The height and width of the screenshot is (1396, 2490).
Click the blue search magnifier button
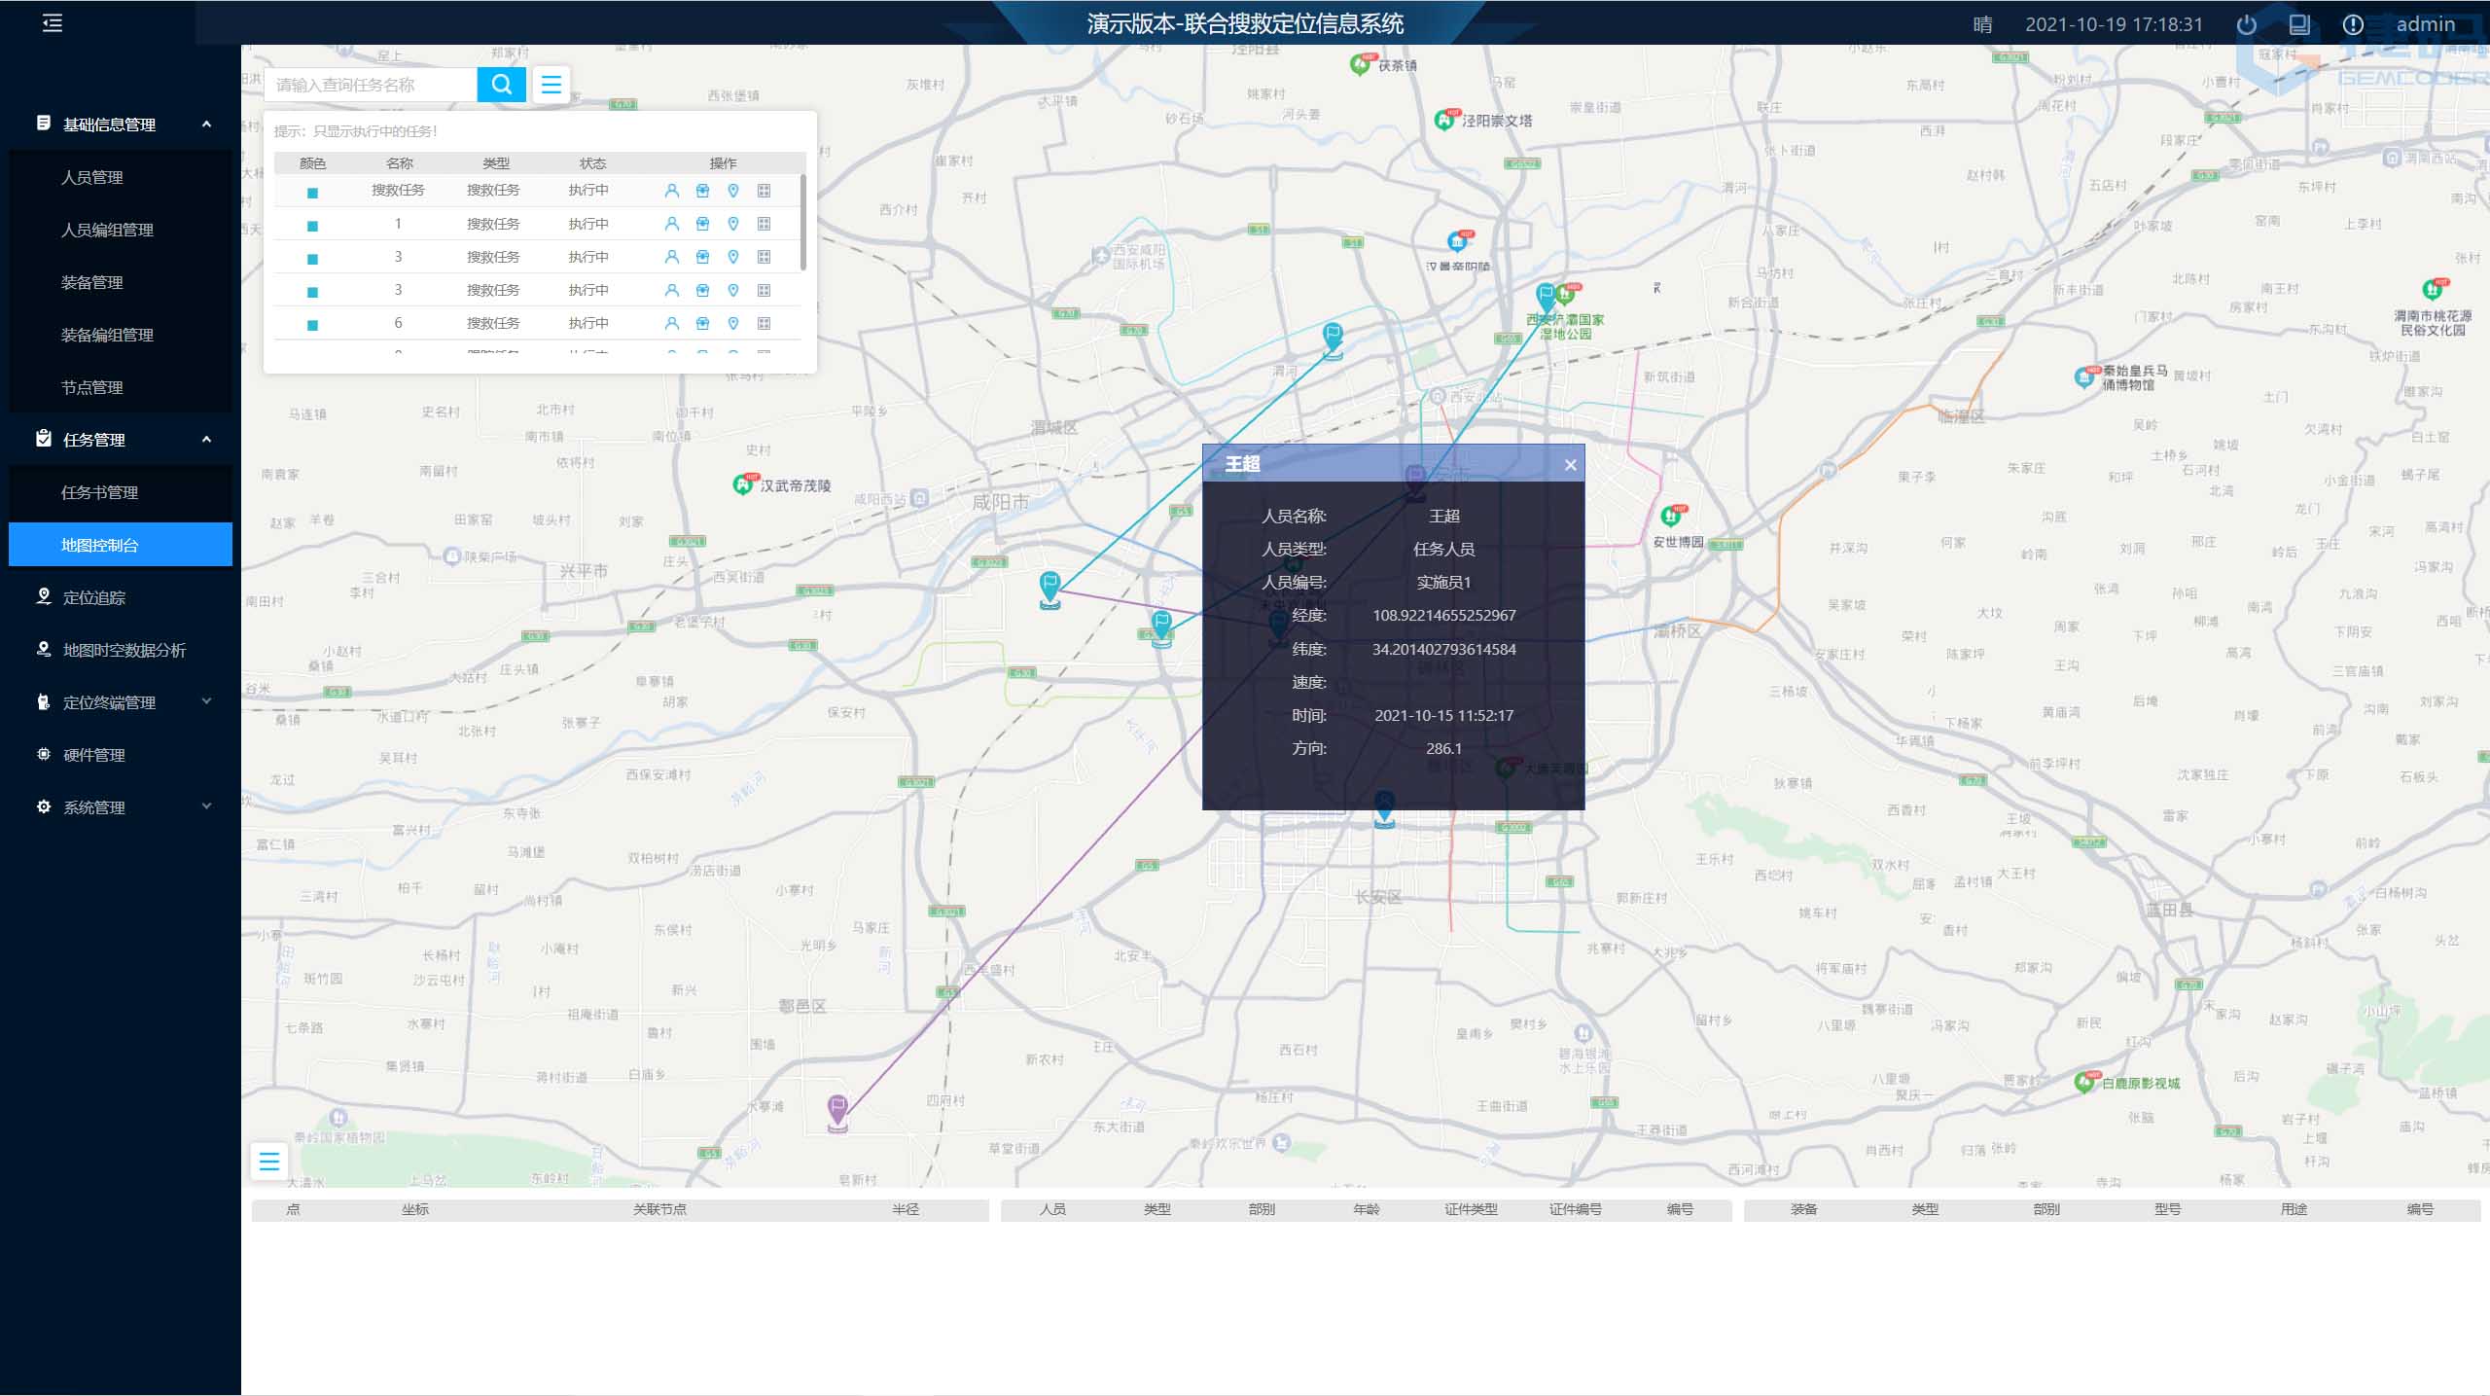click(501, 85)
